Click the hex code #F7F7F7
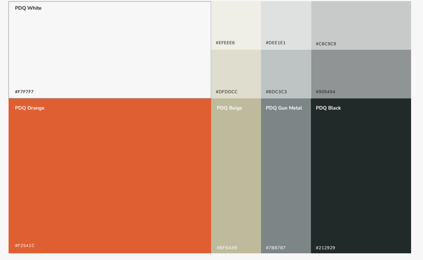423x260 pixels. click(x=24, y=92)
